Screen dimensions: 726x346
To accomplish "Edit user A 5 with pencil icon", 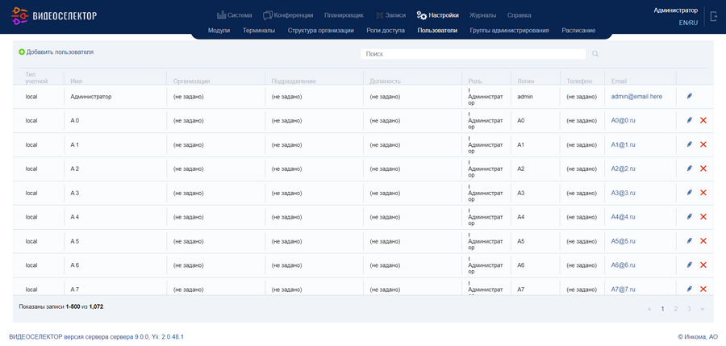I will pyautogui.click(x=690, y=240).
